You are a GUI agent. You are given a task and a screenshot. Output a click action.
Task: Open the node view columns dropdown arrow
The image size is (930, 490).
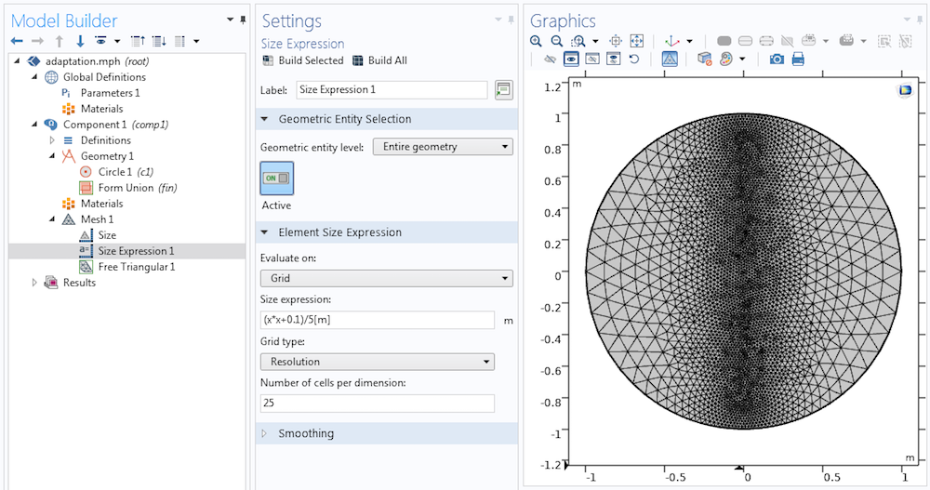point(196,42)
